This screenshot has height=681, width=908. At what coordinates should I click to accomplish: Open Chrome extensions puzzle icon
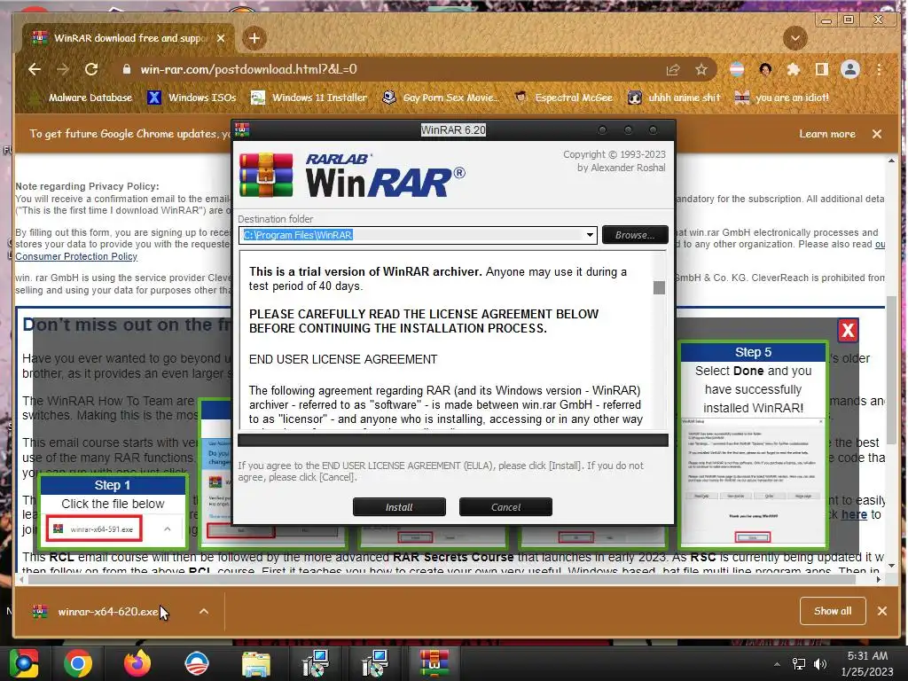[794, 69]
